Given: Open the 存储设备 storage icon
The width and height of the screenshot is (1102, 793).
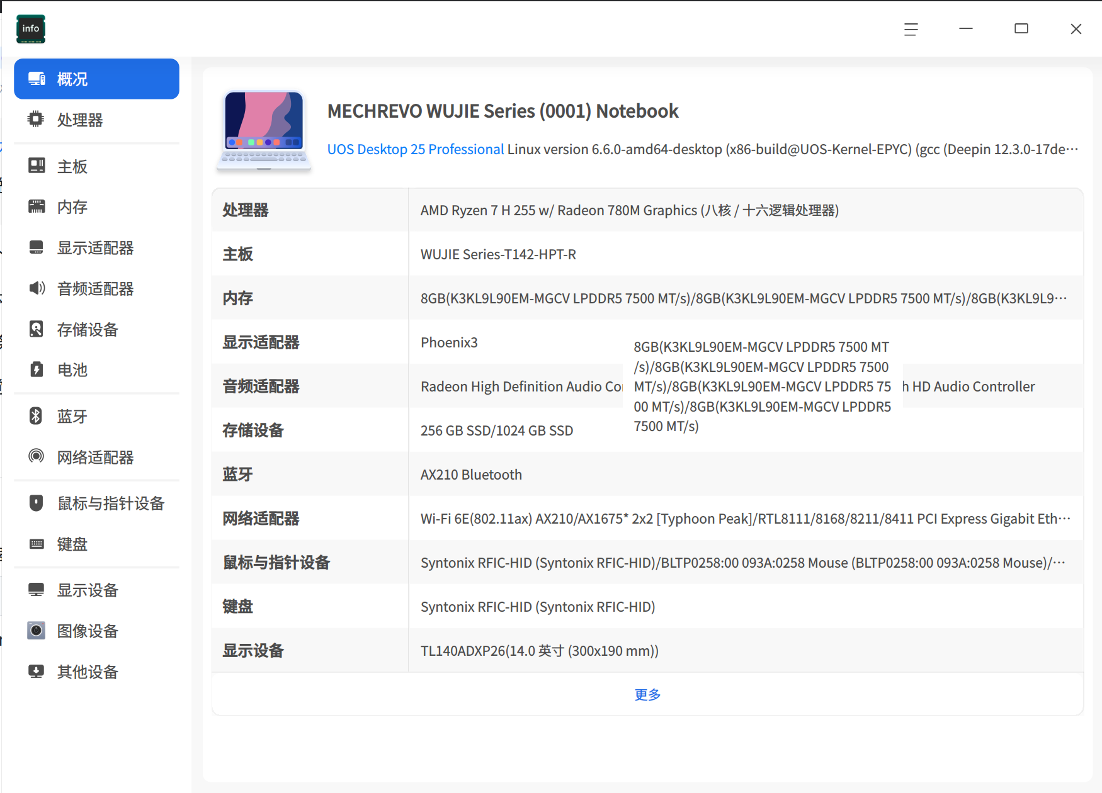Looking at the screenshot, I should pos(37,329).
